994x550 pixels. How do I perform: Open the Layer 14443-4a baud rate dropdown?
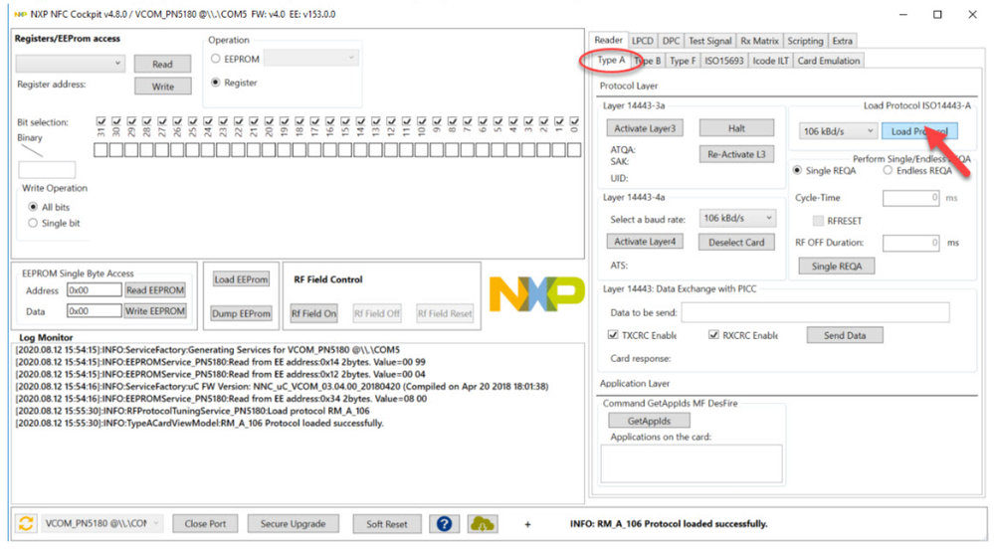pos(737,218)
